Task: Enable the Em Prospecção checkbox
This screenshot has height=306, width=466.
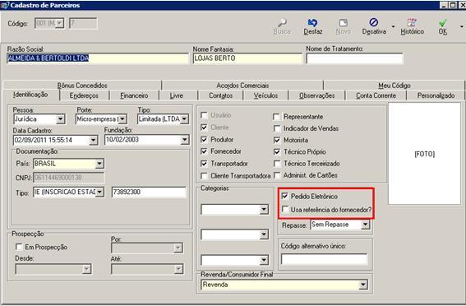Action: (19, 247)
